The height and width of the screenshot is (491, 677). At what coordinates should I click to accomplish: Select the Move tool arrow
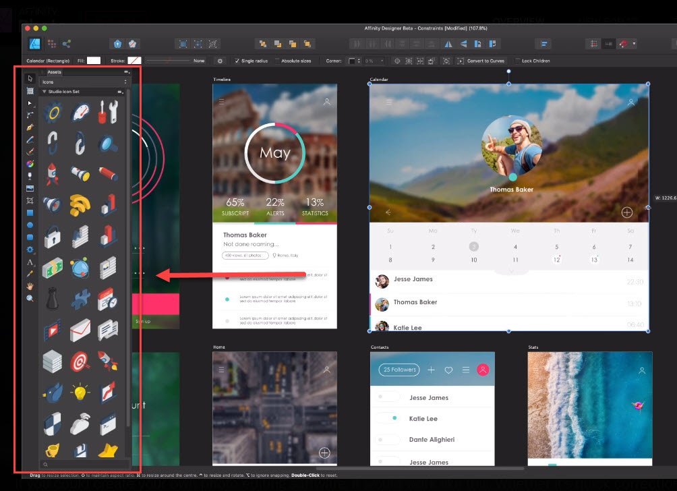coord(30,79)
